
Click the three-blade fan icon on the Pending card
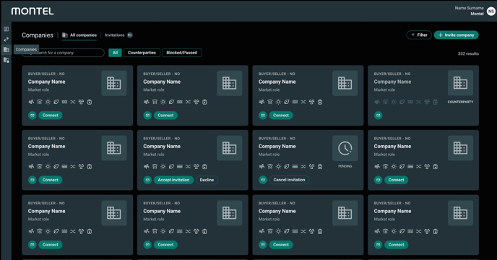311,166
